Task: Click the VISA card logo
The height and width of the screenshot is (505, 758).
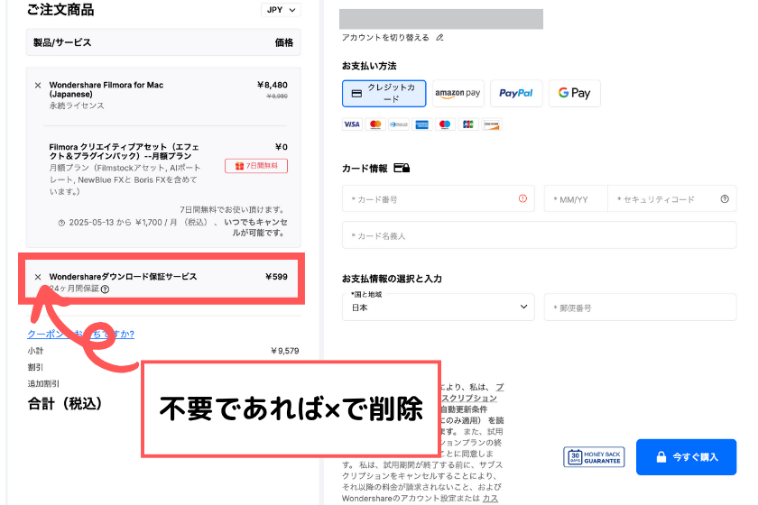Action: [x=352, y=124]
